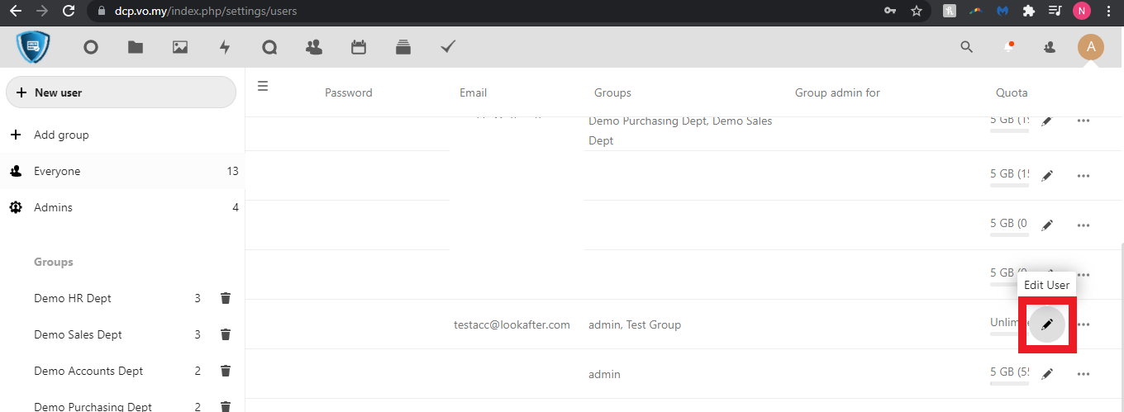Click edit pencil for testacc@lookafter.com user
This screenshot has width=1124, height=412.
click(1047, 324)
